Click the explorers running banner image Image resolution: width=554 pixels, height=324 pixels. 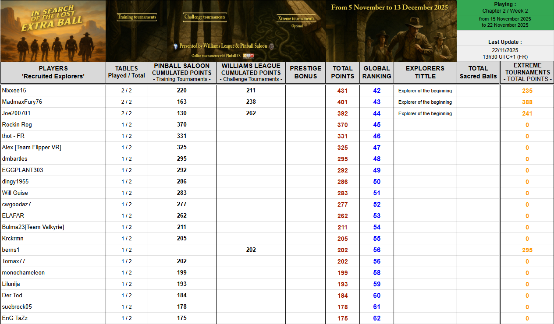coord(391,36)
